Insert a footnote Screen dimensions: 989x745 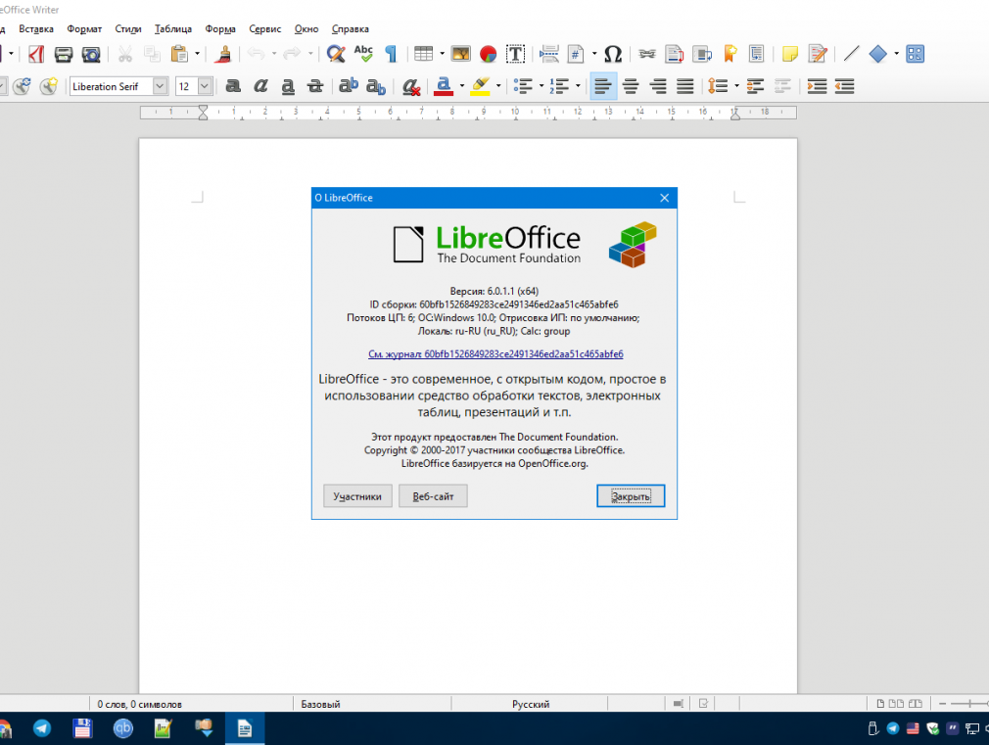point(675,54)
